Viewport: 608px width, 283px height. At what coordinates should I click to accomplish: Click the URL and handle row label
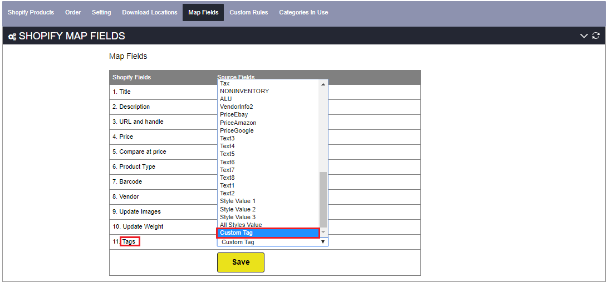coord(138,122)
